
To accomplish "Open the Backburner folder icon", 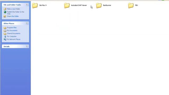I will pos(99,5).
